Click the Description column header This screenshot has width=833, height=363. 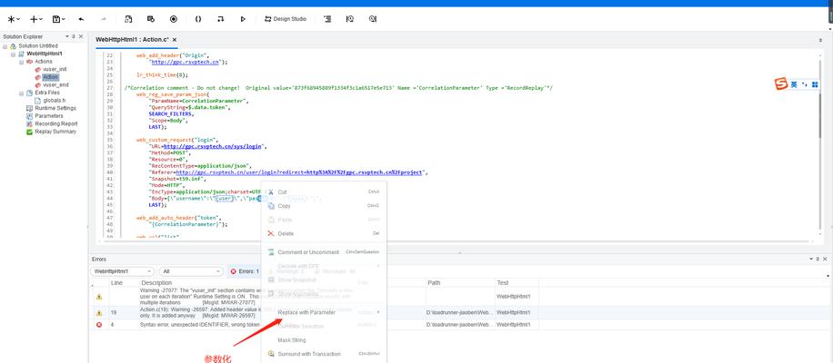(156, 283)
